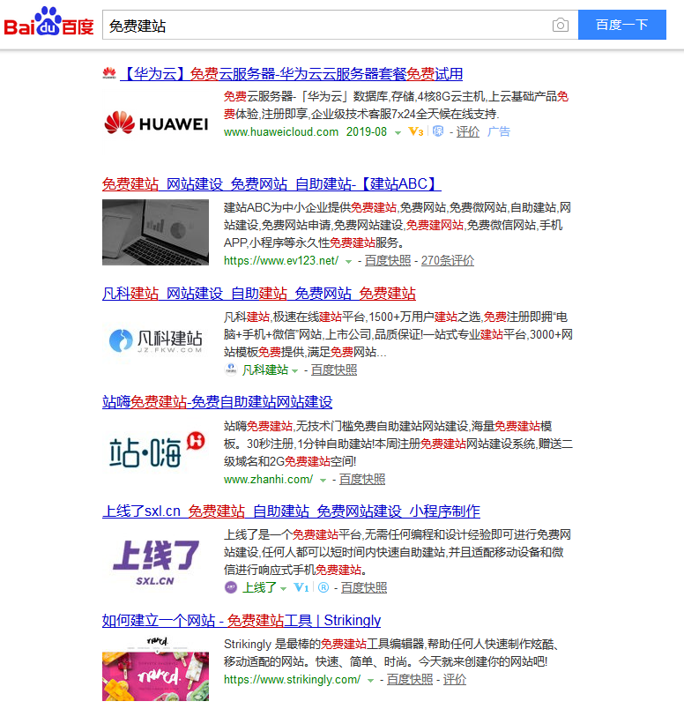The width and height of the screenshot is (684, 709).
Task: Expand the dropdown arrow beside green 上线了
Action: pos(284,588)
